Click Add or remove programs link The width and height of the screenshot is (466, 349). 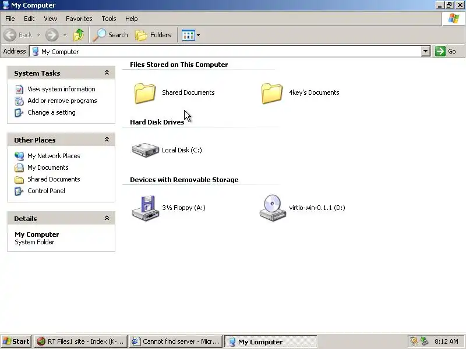click(x=62, y=101)
